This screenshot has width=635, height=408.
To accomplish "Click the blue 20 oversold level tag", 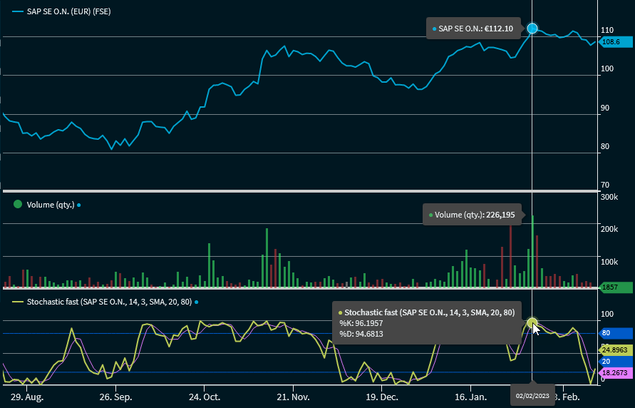I will point(615,361).
